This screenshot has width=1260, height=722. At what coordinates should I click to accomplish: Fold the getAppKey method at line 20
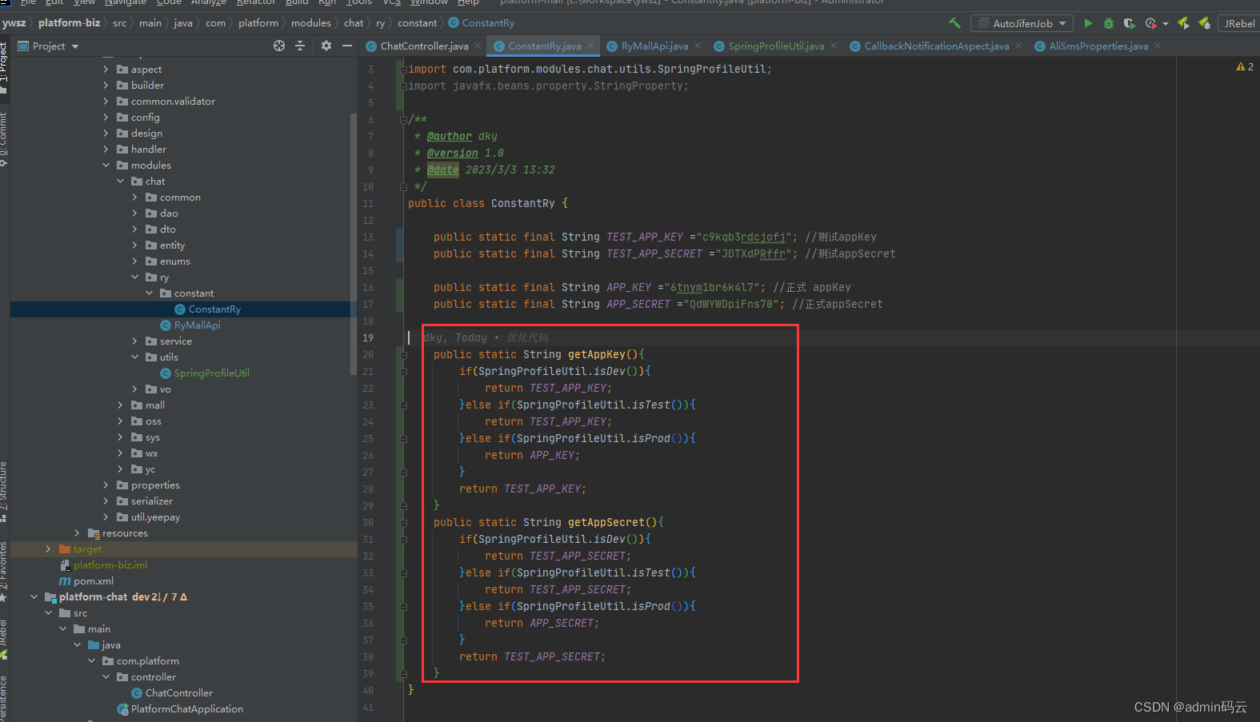(x=403, y=355)
